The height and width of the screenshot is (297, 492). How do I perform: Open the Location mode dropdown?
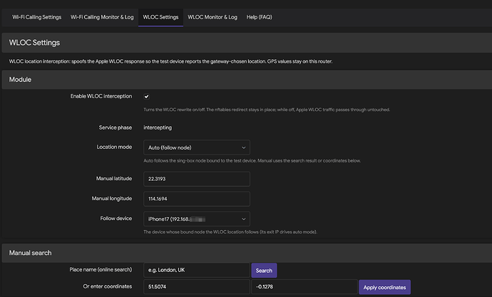pos(197,147)
